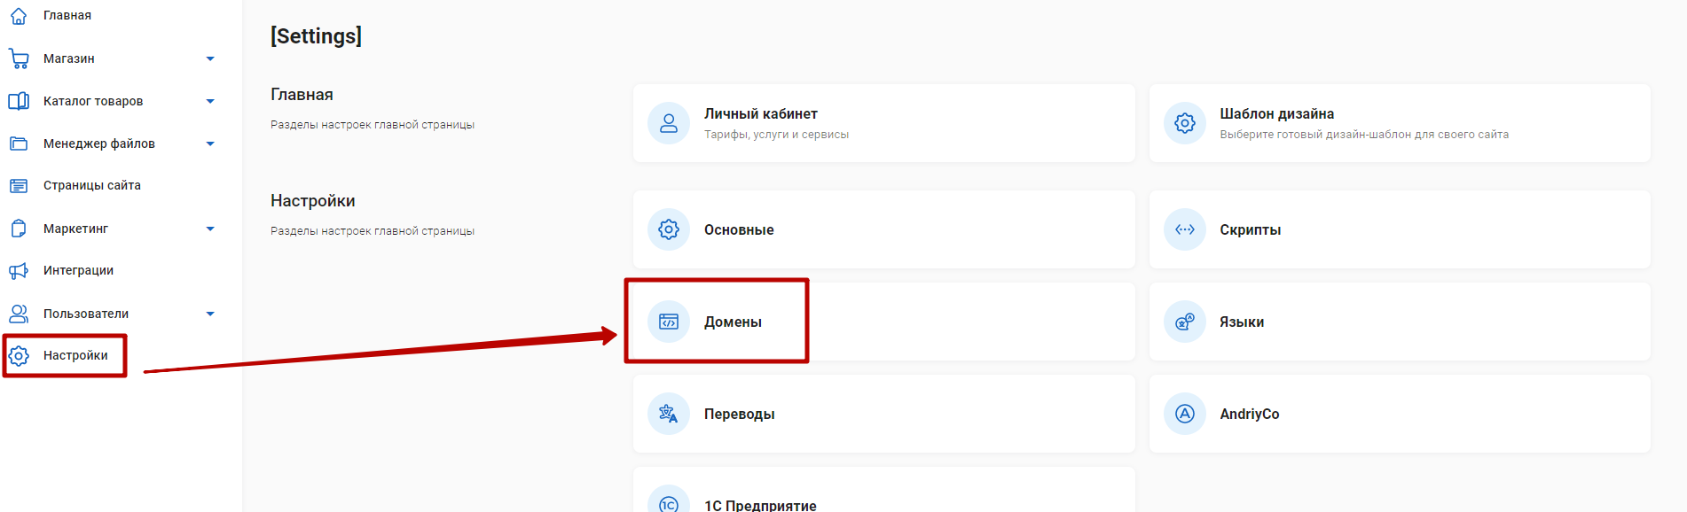
Task: Click the folder icon for Менеджер файлов
Action: [19, 144]
